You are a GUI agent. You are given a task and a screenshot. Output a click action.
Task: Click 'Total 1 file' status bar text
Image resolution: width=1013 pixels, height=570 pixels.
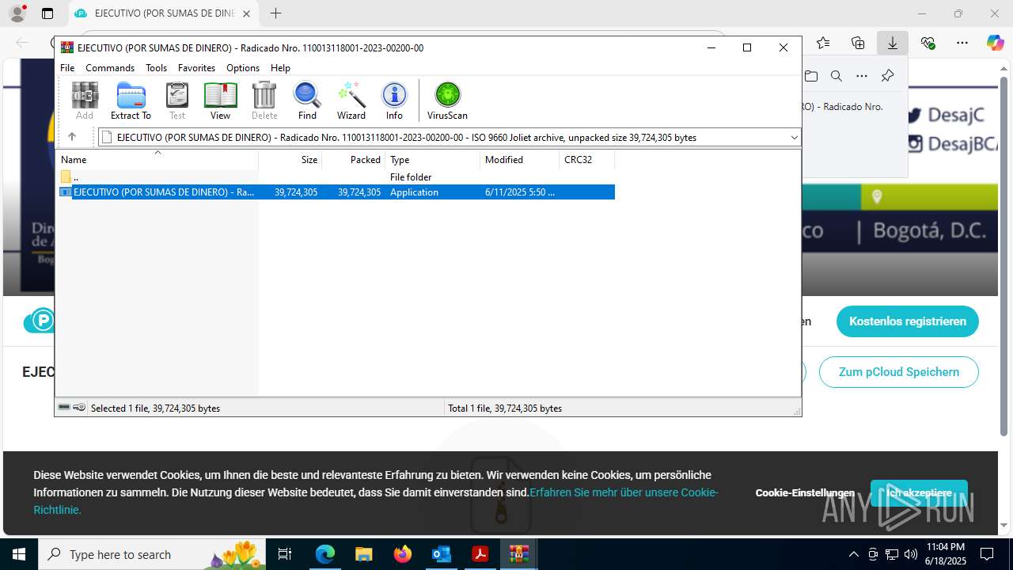[x=505, y=408]
